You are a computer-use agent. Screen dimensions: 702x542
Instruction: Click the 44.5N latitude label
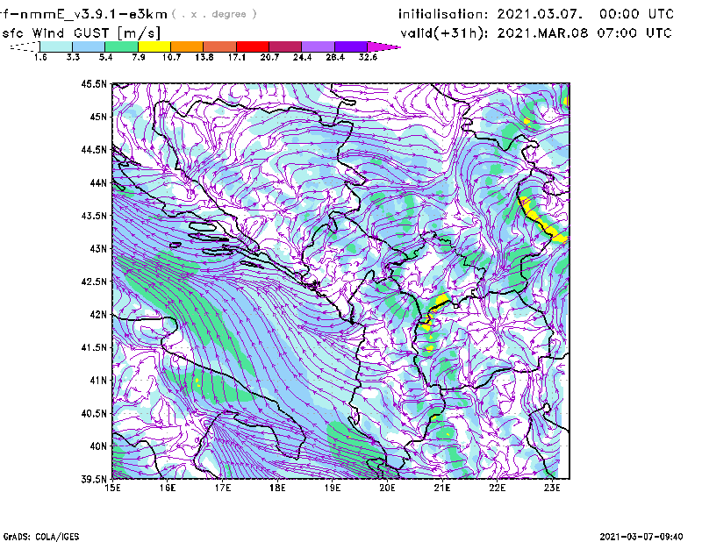(x=94, y=149)
